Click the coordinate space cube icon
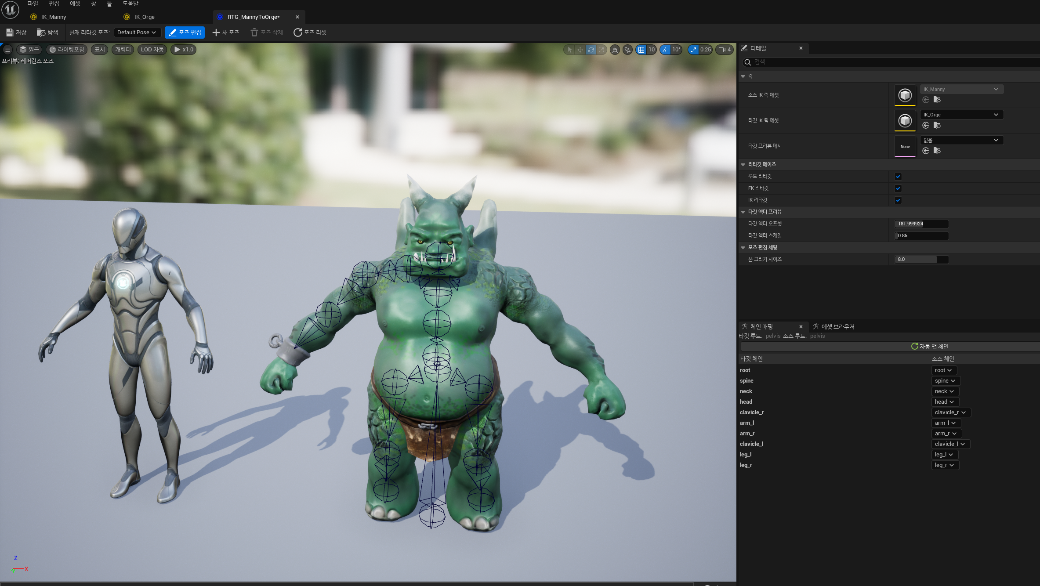Viewport: 1040px width, 586px height. point(615,50)
